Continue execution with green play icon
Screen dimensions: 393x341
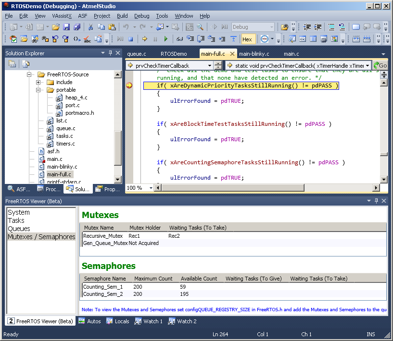click(165, 39)
